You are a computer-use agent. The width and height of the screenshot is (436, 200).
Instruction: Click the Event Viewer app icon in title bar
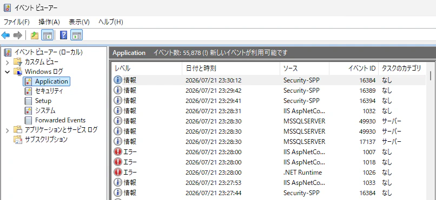click(7, 8)
